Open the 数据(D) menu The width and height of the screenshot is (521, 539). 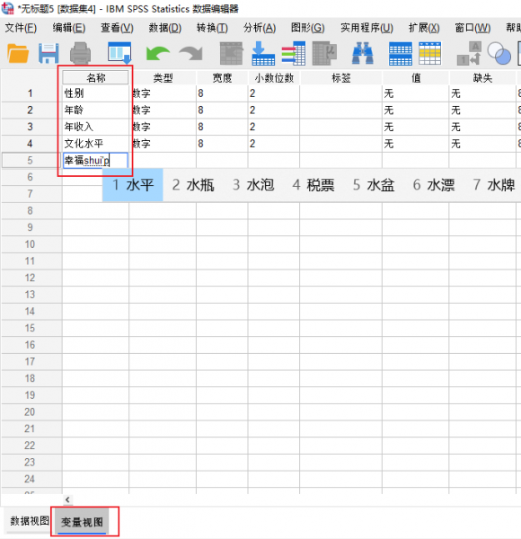point(165,28)
